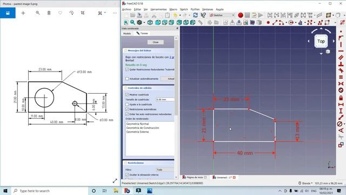
Task: Select the create point sketcher tool
Action: (268, 22)
